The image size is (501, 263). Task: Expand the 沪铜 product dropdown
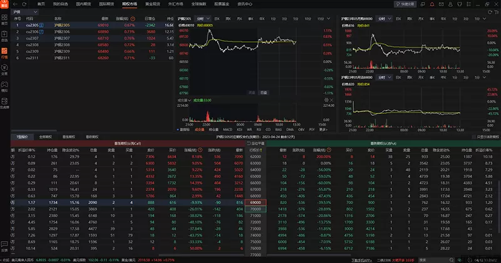point(19,11)
